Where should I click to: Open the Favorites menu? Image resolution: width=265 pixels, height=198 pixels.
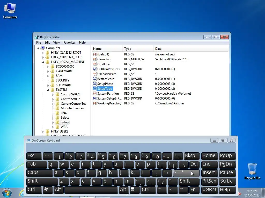[x=69, y=43]
